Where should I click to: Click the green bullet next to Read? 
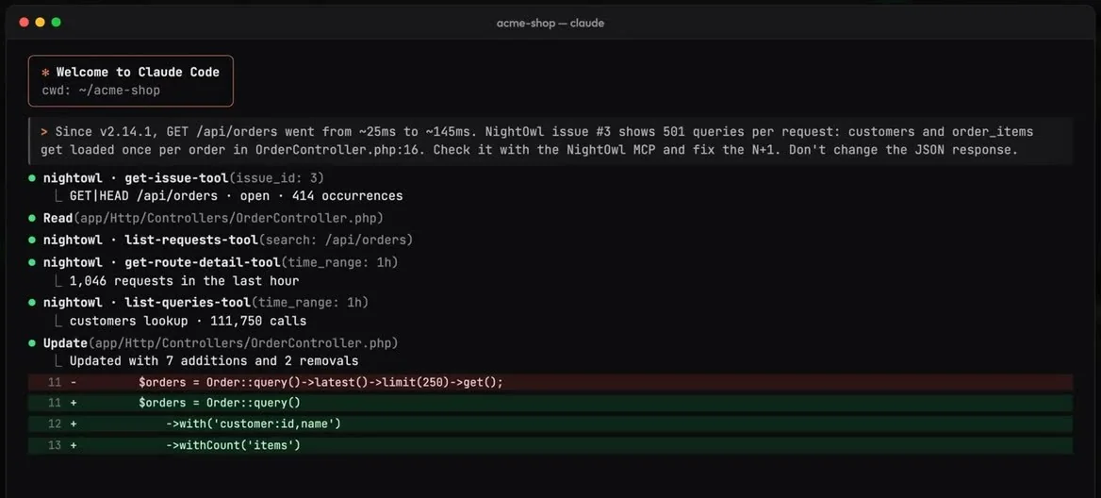pyautogui.click(x=32, y=219)
